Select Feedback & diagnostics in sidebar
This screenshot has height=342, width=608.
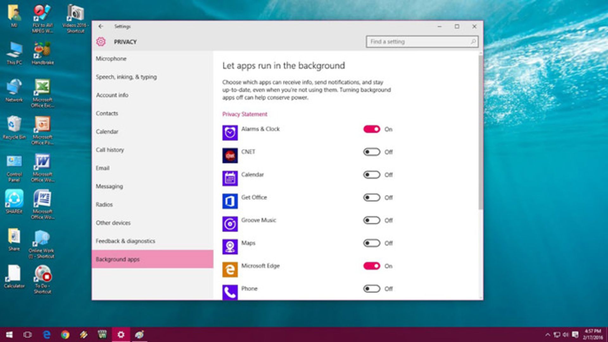tap(152, 241)
